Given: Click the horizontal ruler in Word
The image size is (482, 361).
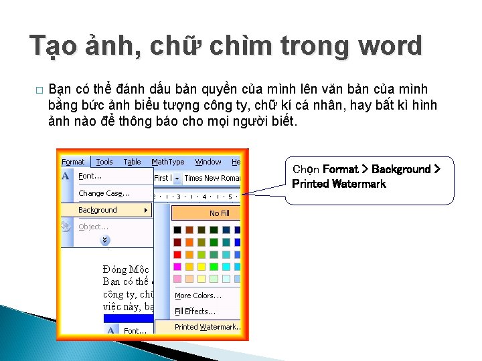Looking at the screenshot, I should click(197, 197).
